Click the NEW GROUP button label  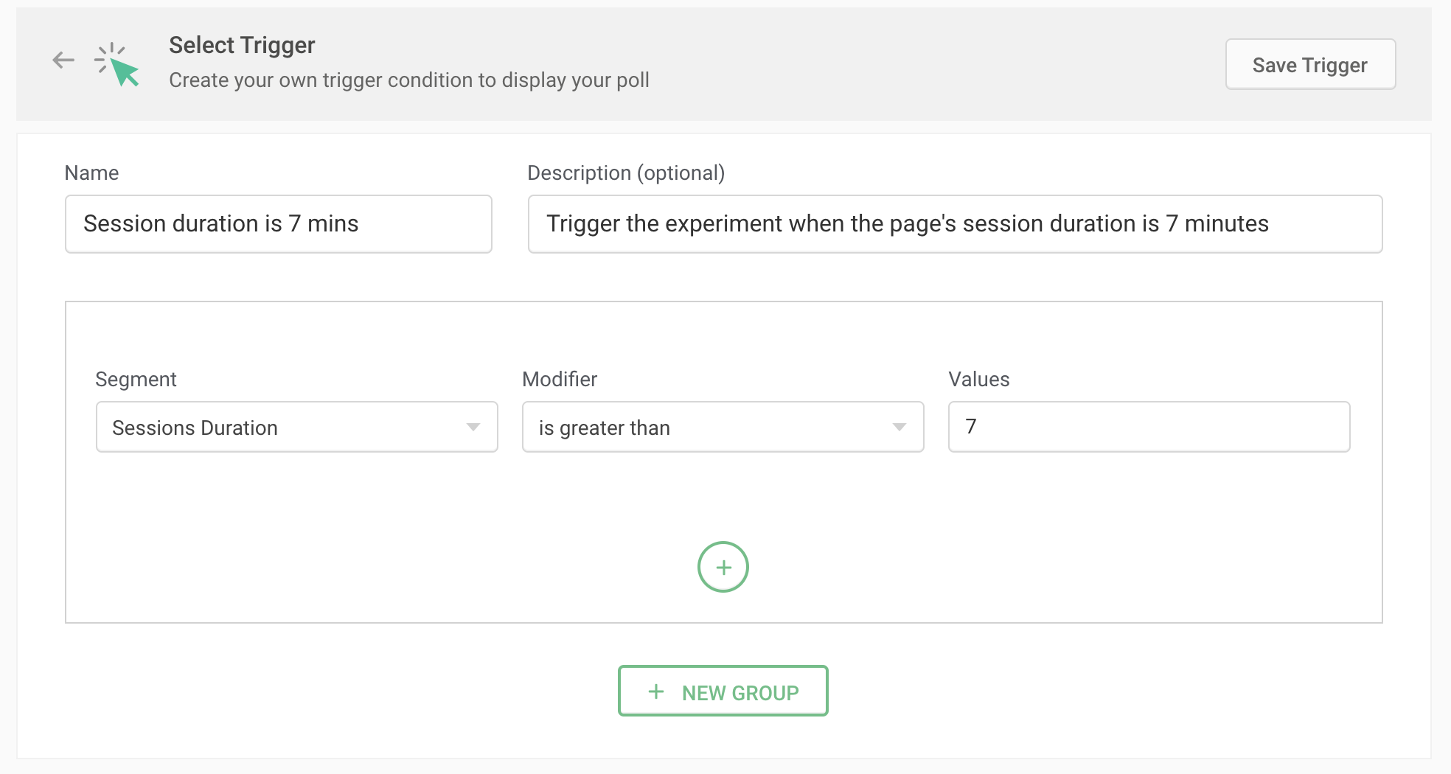740,693
